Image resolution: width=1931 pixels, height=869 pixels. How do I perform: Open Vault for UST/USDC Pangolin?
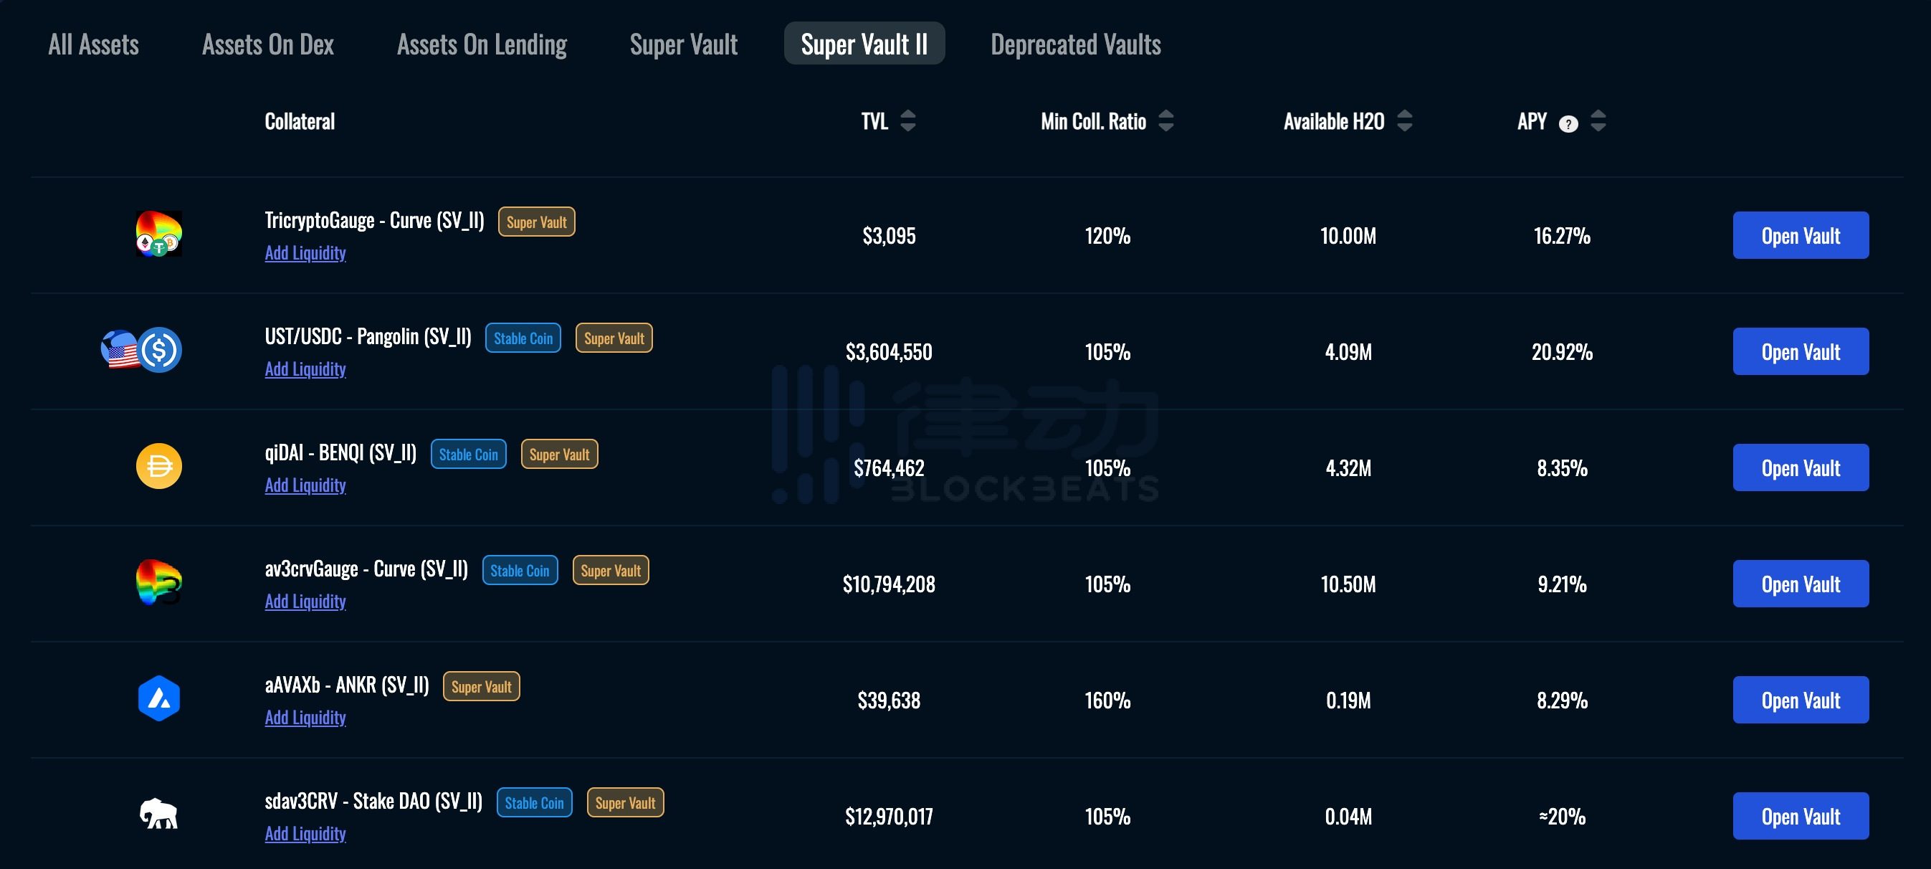1800,351
